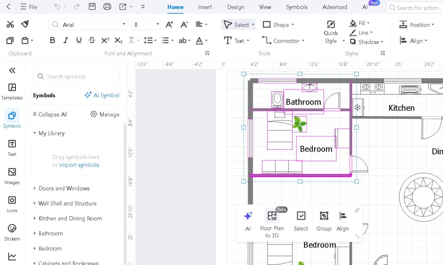Click Collapse All in the Symbols panel
Viewport: 443px width, 265px height.
point(53,114)
